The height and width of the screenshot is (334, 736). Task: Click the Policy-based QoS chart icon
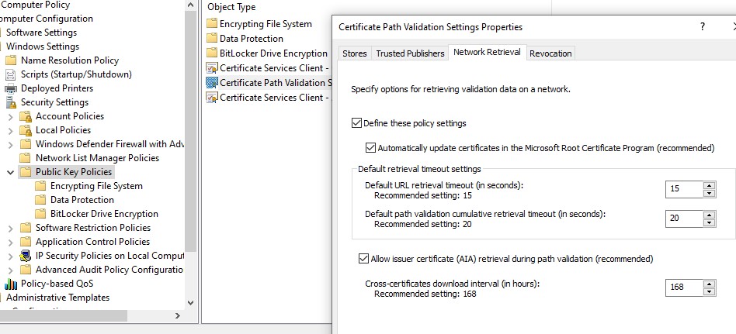tap(11, 284)
